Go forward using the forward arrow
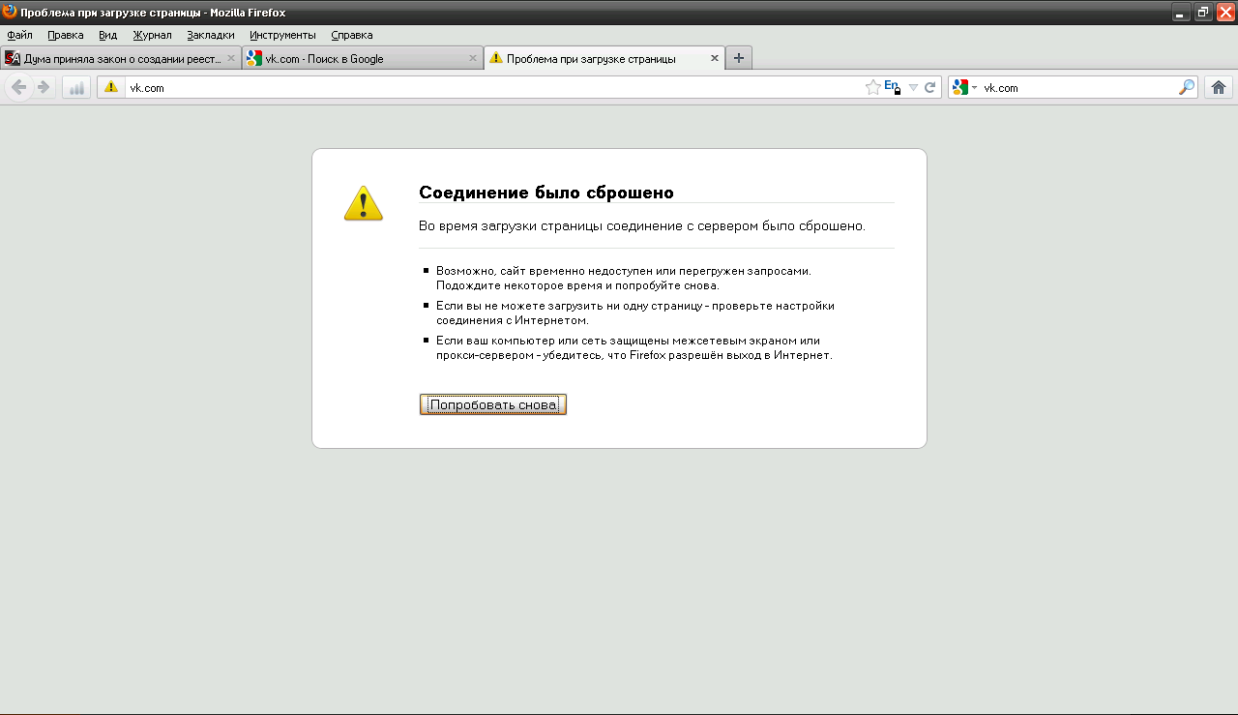Viewport: 1238px width, 715px height. coord(43,87)
